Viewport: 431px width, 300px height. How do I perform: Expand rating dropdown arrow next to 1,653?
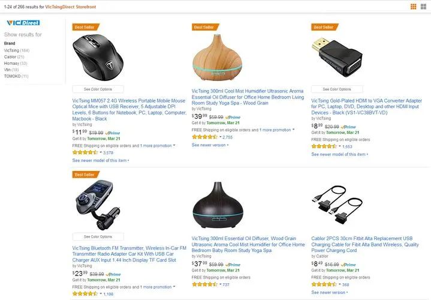pyautogui.click(x=340, y=146)
